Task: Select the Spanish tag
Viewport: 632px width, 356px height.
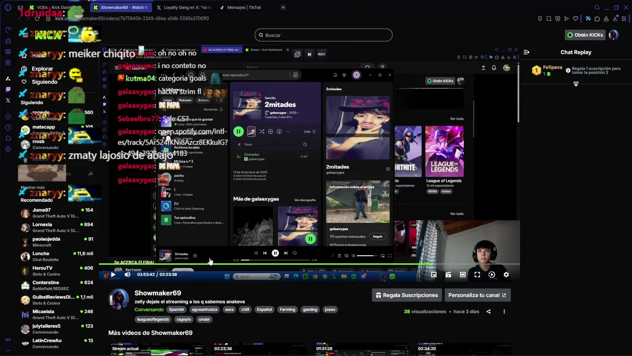Action: pyautogui.click(x=176, y=310)
